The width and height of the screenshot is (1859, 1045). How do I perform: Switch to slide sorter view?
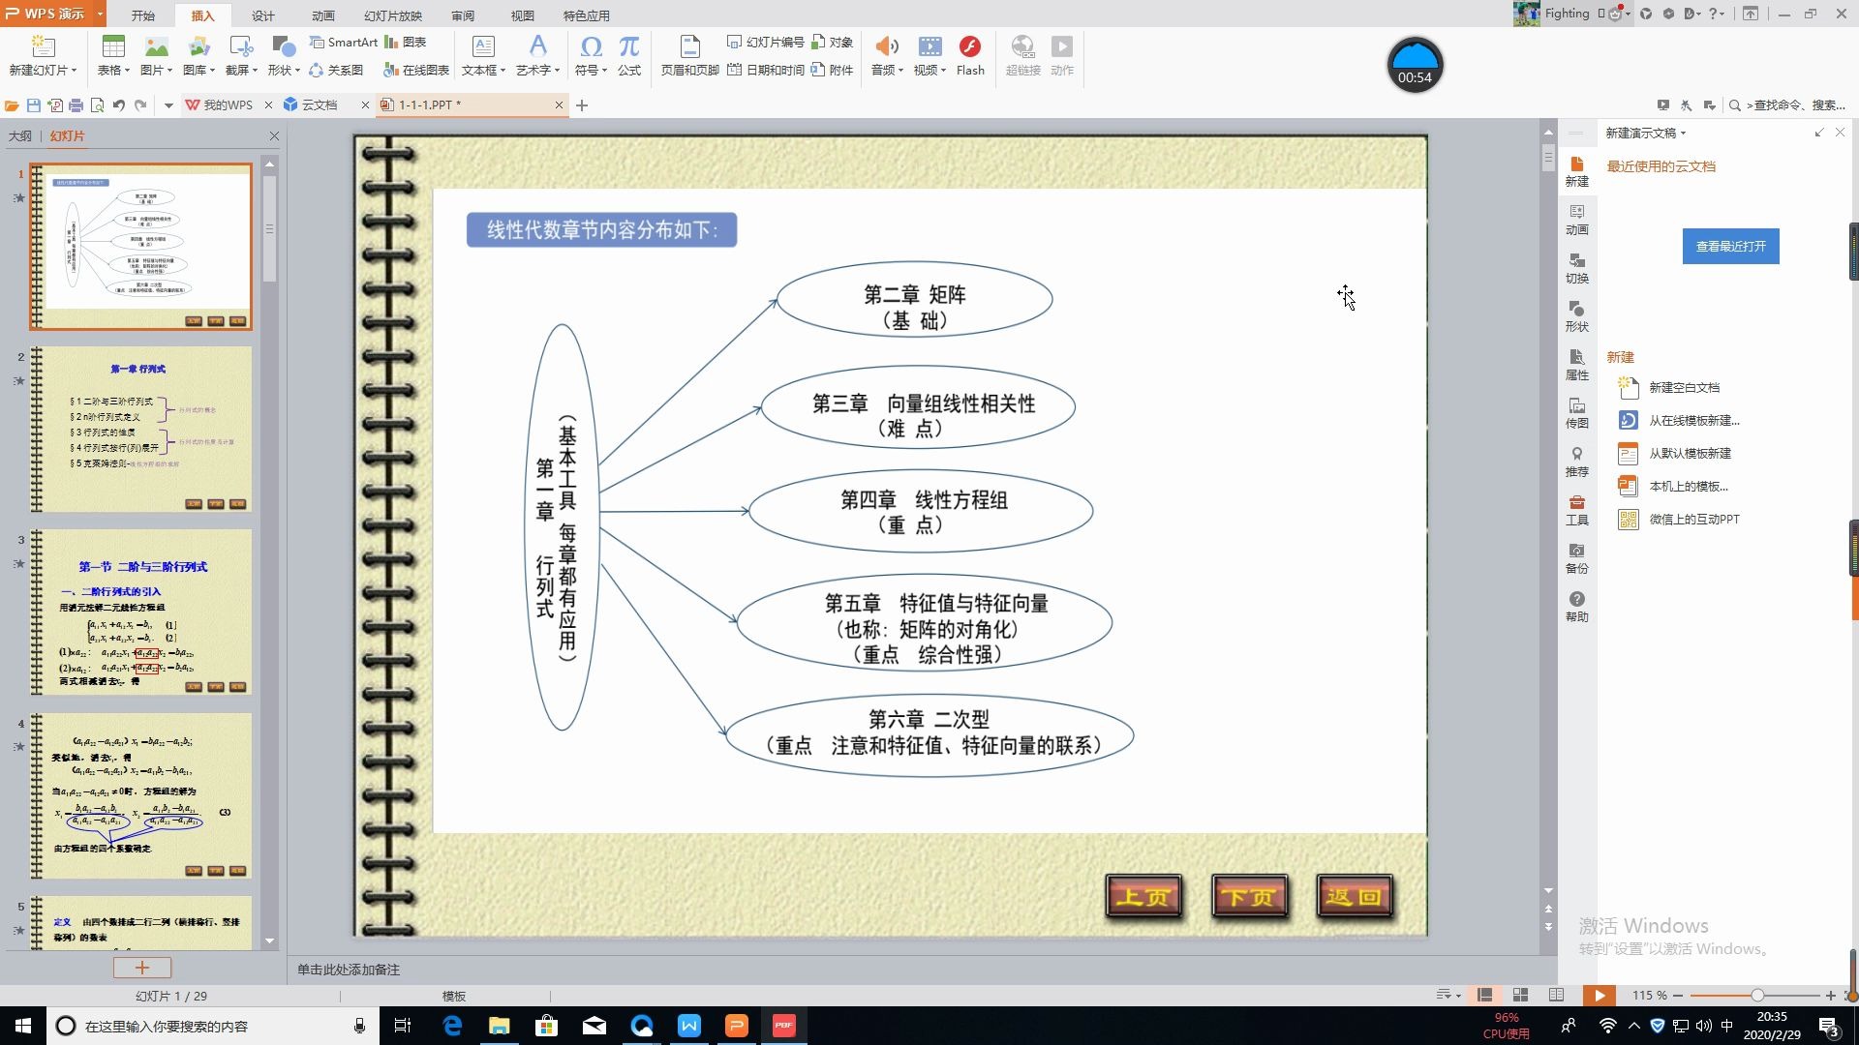coord(1520,995)
